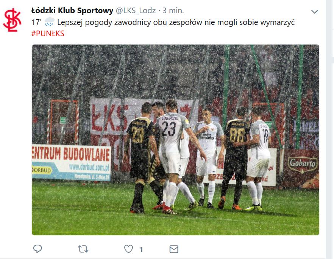The height and width of the screenshot is (259, 334).
Task: Reply with the speech bubble icon
Action: point(37,248)
